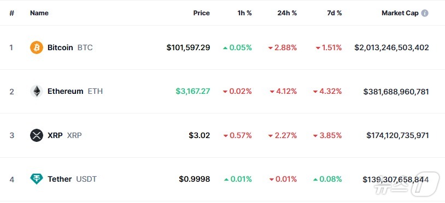The width and height of the screenshot is (445, 203).
Task: Click Bitcoin market cap value
Action: click(x=391, y=47)
